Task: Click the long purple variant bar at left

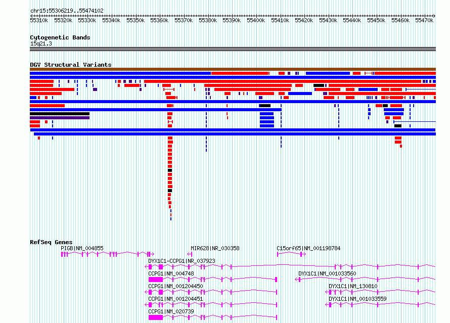Action: pos(60,118)
